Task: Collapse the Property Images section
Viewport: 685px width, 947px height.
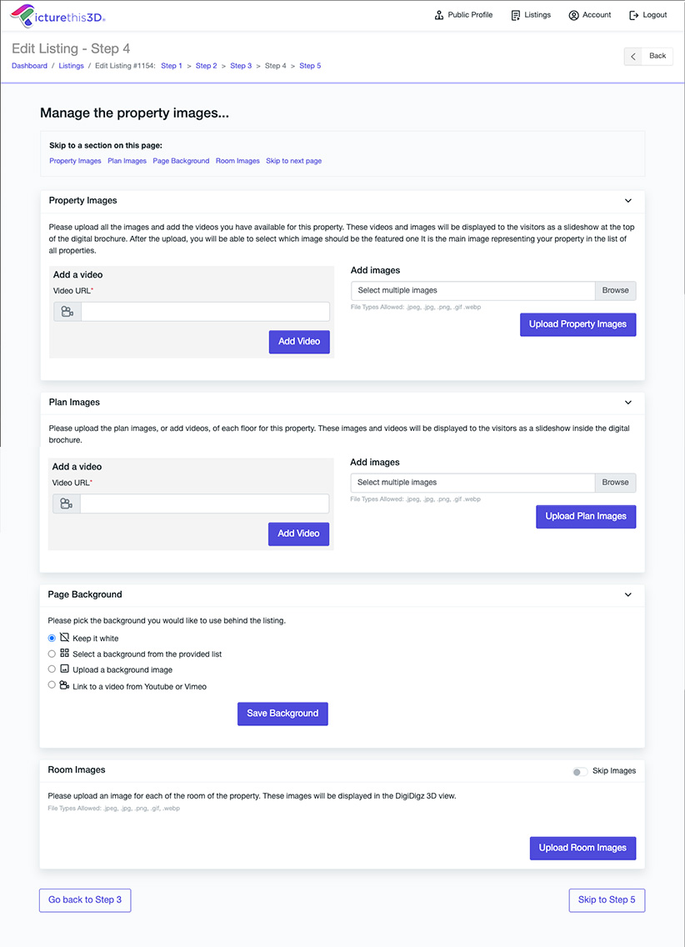Action: tap(628, 201)
